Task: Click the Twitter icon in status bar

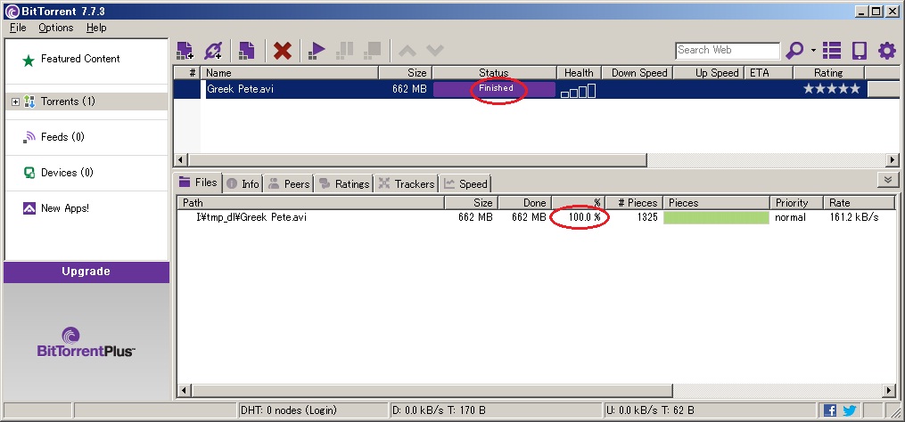Action: click(848, 410)
